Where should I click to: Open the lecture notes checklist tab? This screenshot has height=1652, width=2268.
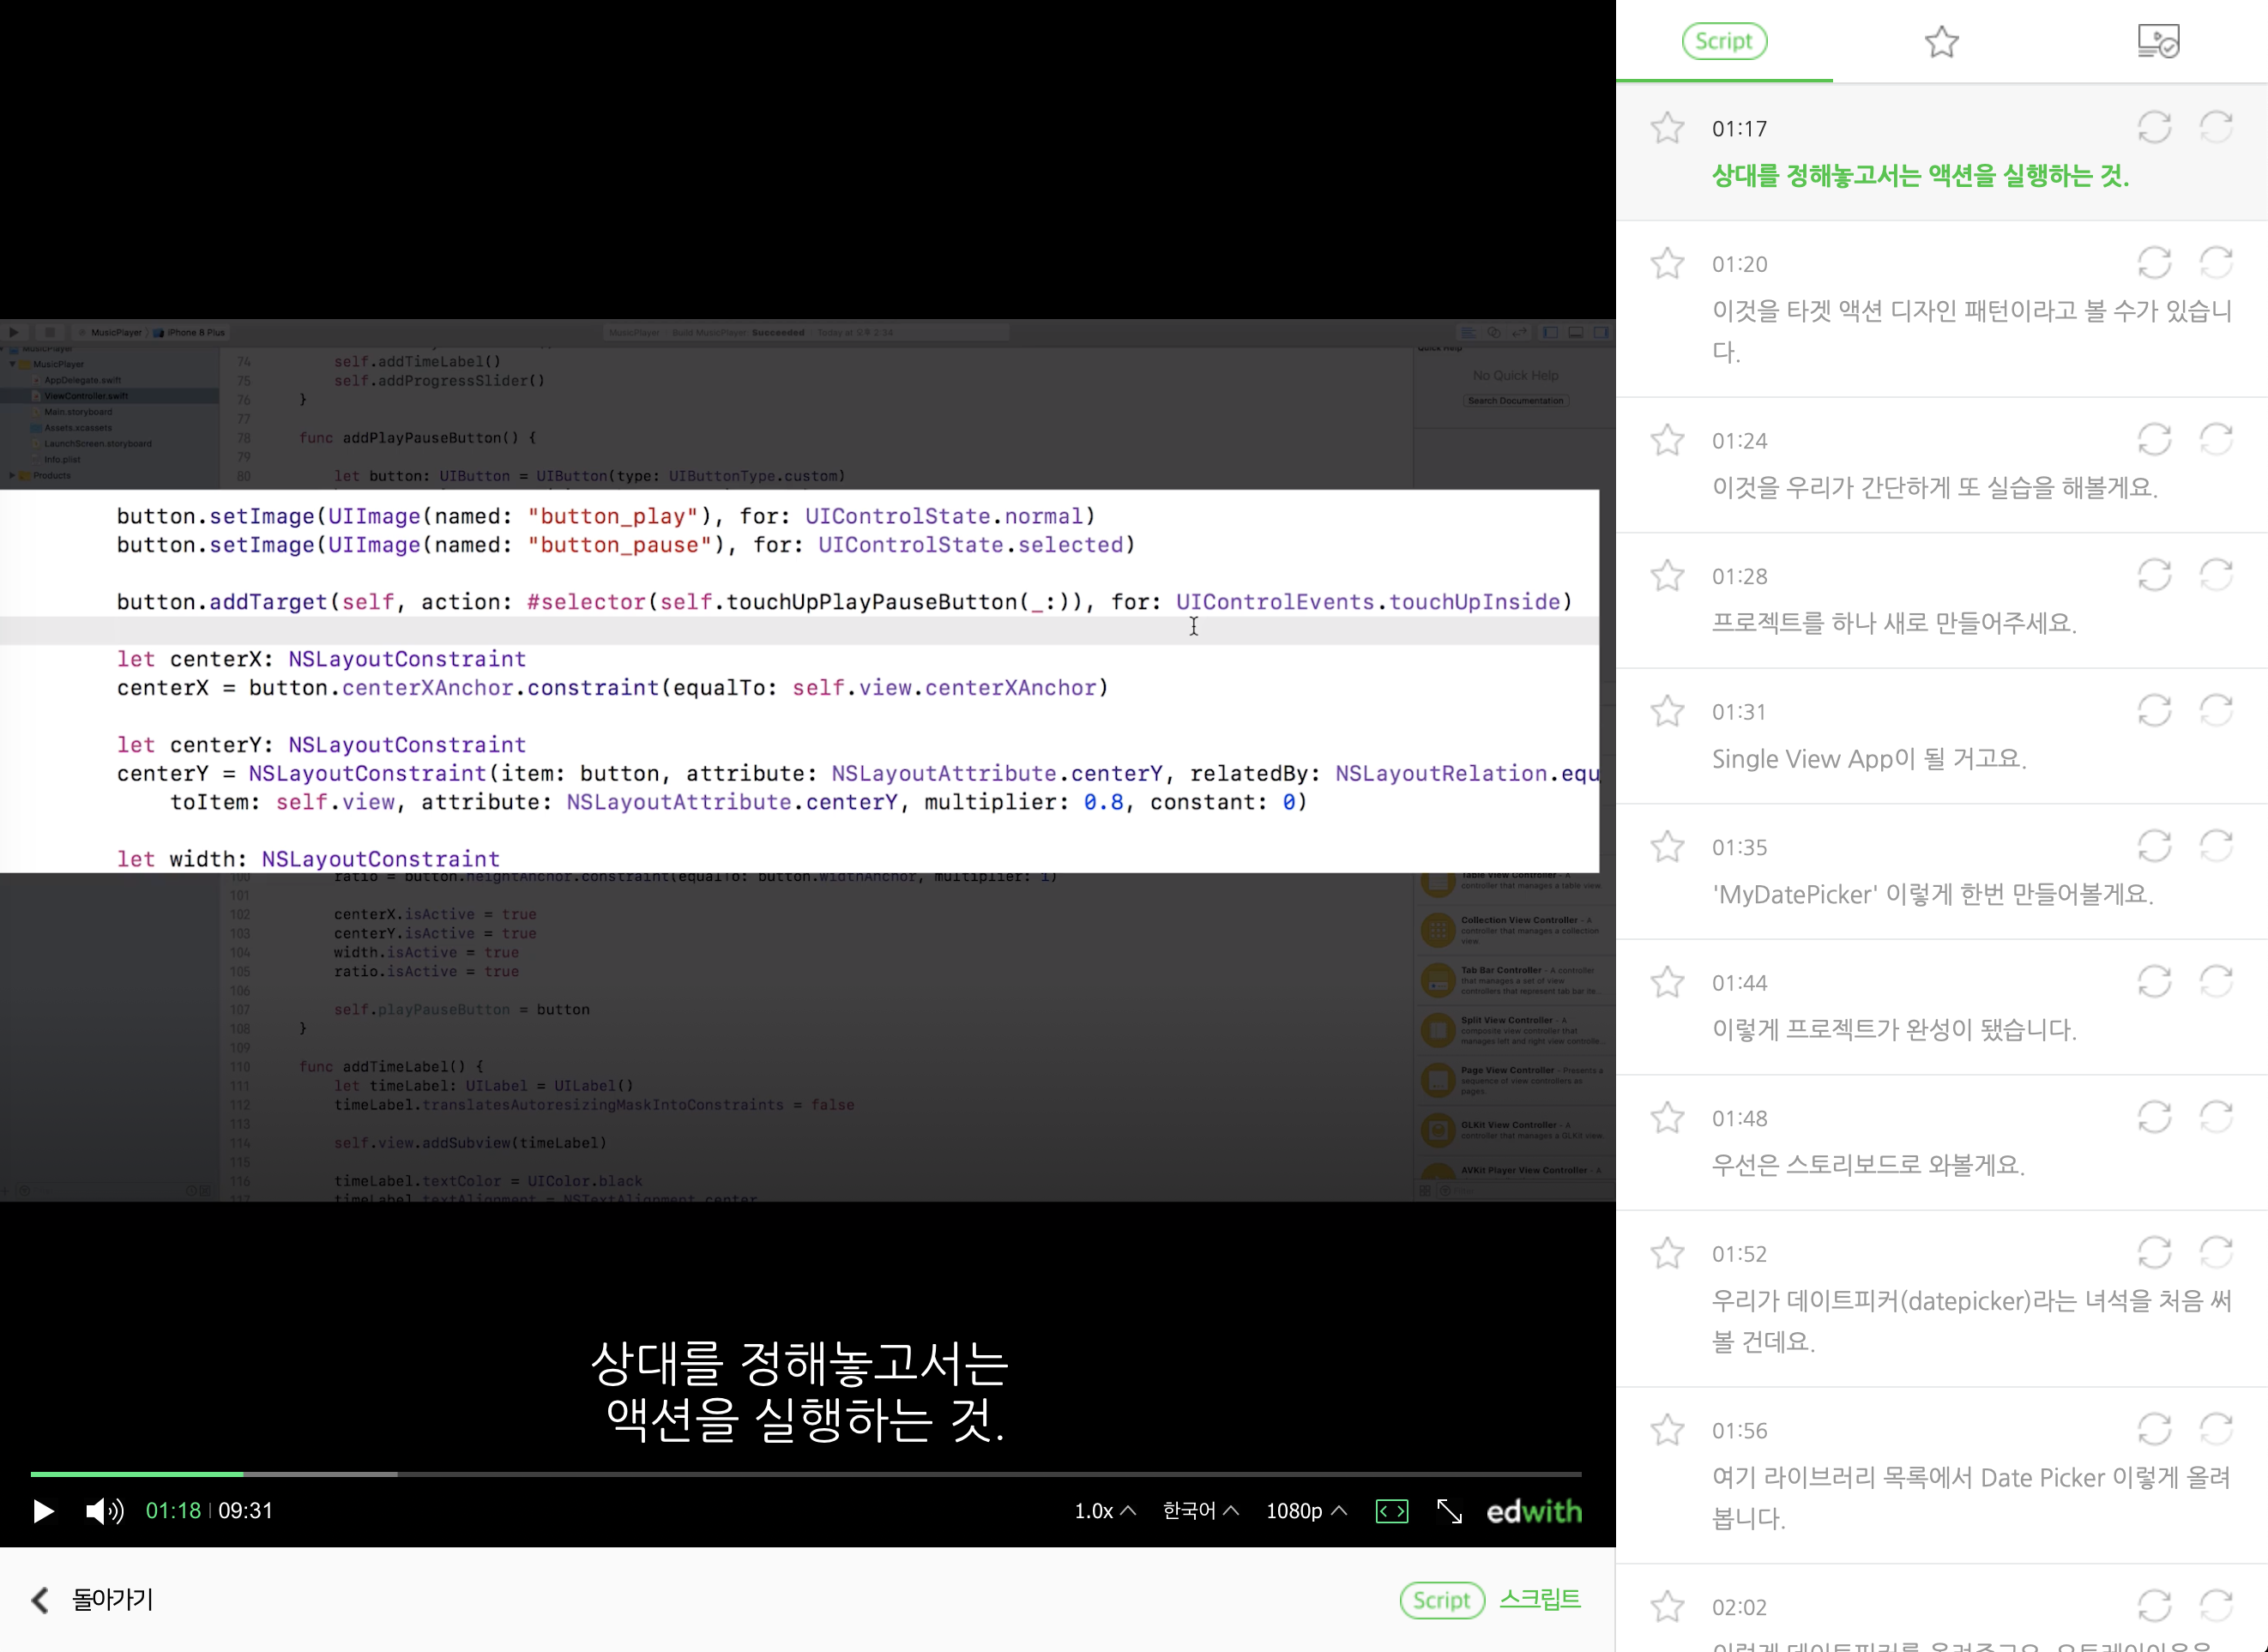pyautogui.click(x=2158, y=42)
